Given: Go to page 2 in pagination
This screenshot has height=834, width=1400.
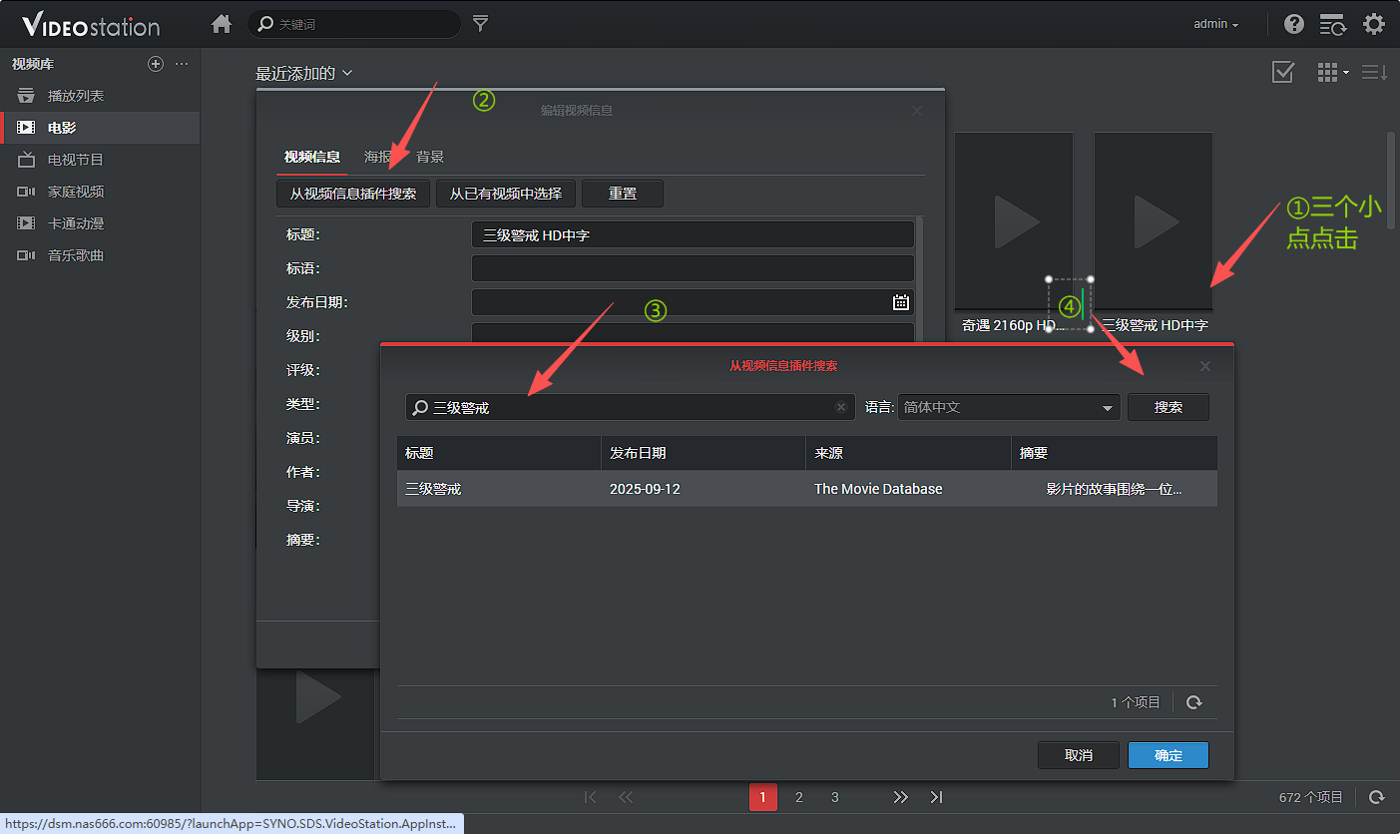Looking at the screenshot, I should point(798,797).
